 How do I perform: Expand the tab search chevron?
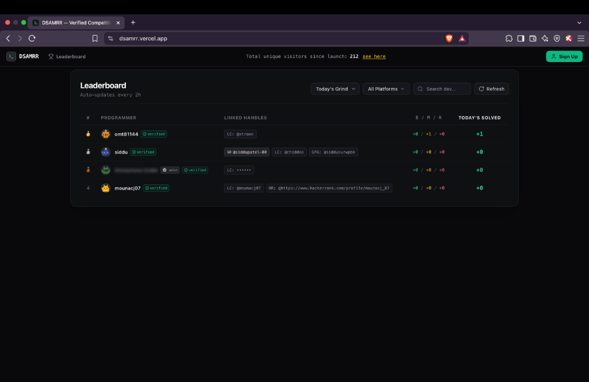[579, 22]
